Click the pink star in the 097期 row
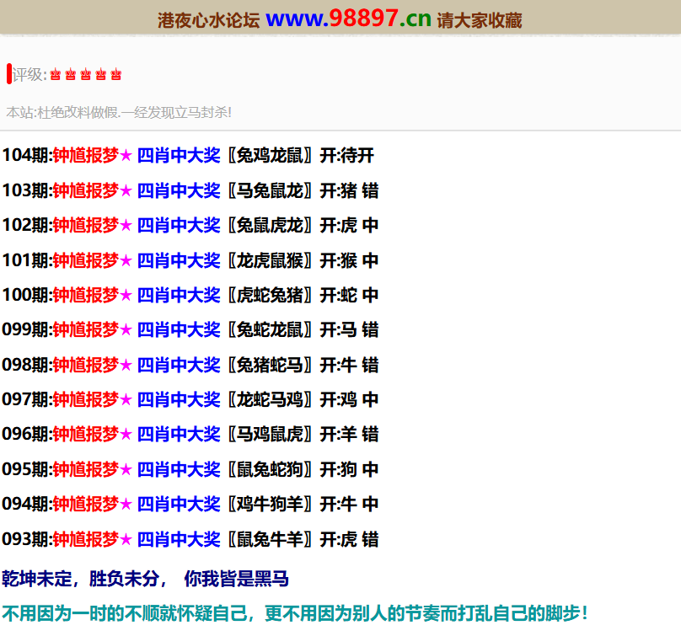This screenshot has width=681, height=636. click(x=126, y=400)
